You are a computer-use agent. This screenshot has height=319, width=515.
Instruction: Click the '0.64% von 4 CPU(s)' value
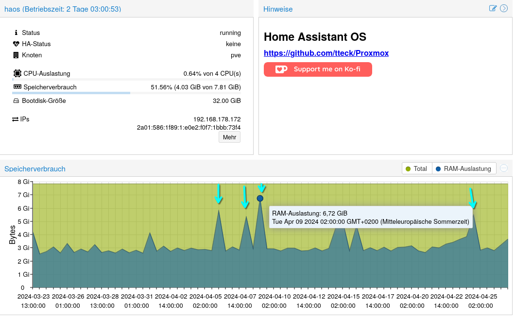coord(212,73)
